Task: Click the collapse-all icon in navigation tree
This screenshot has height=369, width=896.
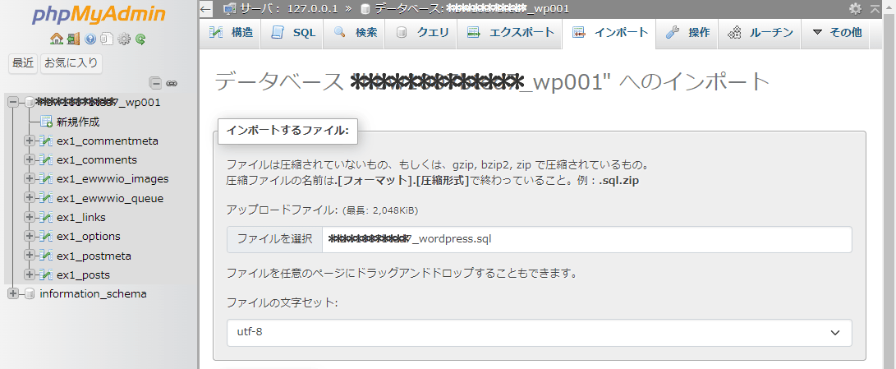Action: click(155, 83)
